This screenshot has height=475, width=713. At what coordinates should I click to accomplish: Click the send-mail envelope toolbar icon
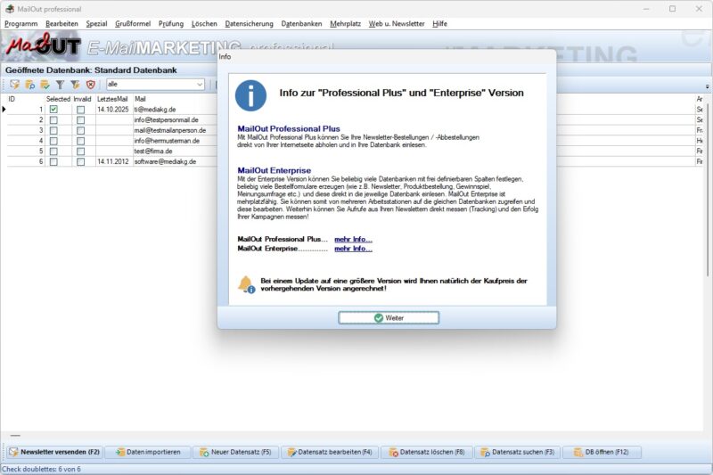point(14,85)
